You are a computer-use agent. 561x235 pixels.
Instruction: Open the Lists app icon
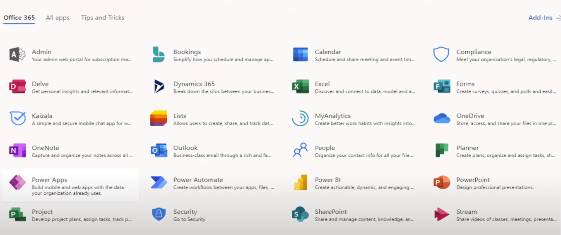(159, 118)
